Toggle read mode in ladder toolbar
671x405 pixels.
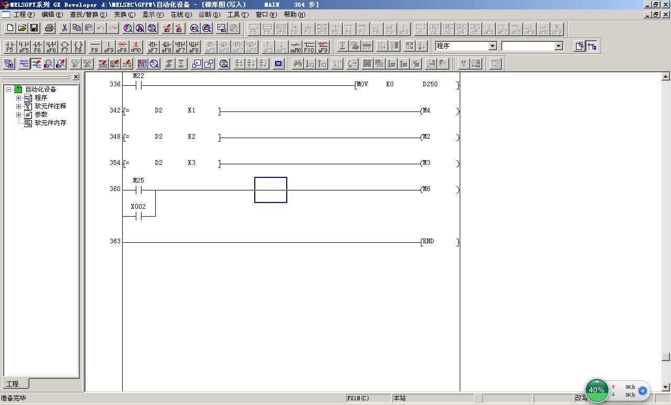[x=24, y=64]
